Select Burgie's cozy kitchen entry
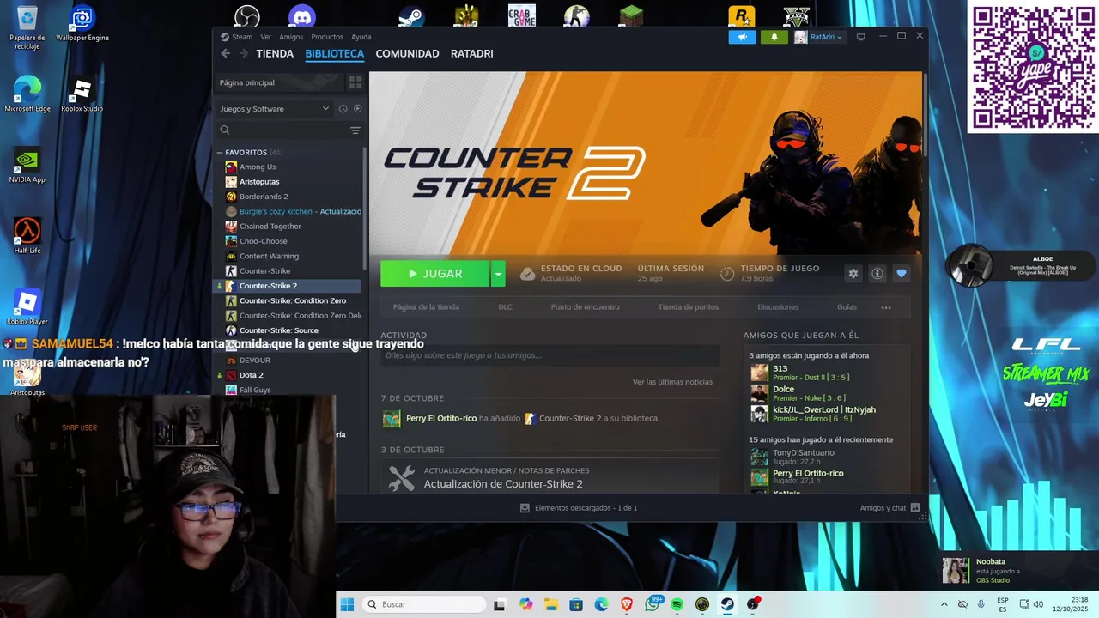 [x=293, y=211]
